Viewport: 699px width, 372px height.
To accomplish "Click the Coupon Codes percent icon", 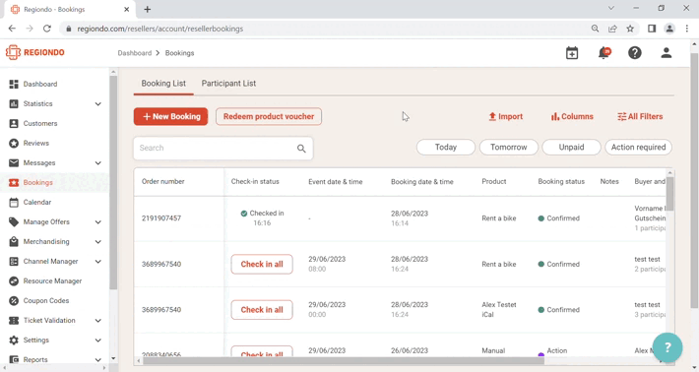I will [x=14, y=301].
